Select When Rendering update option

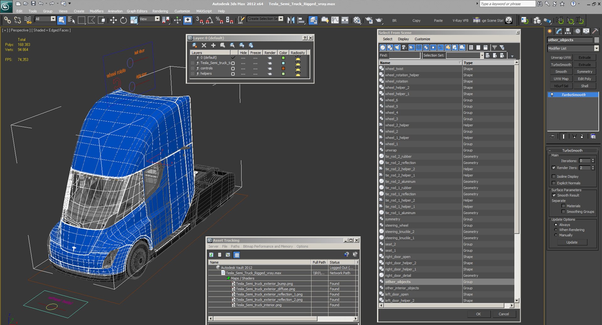(556, 230)
